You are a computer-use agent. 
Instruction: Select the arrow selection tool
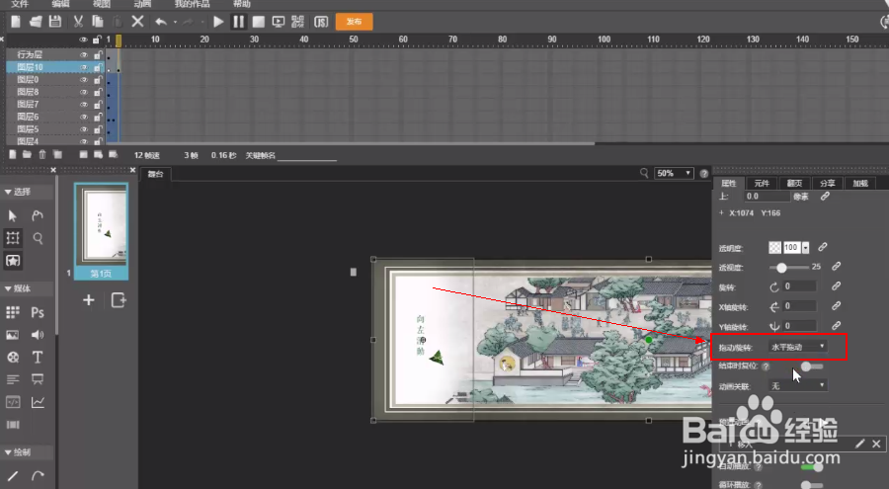(13, 215)
